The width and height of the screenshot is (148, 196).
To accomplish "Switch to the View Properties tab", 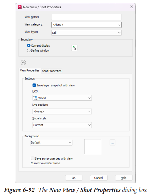I will [x=30, y=71].
